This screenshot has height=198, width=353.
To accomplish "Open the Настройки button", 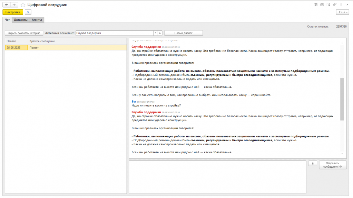I will click(x=13, y=12).
